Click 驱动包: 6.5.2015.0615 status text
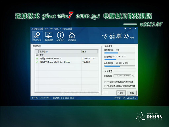169x127 pixels. click(63, 98)
